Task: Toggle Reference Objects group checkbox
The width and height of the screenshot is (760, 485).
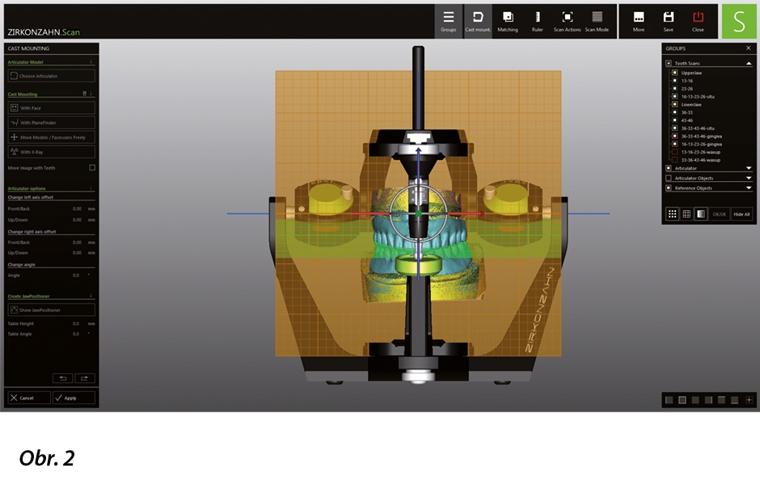Action: click(669, 188)
